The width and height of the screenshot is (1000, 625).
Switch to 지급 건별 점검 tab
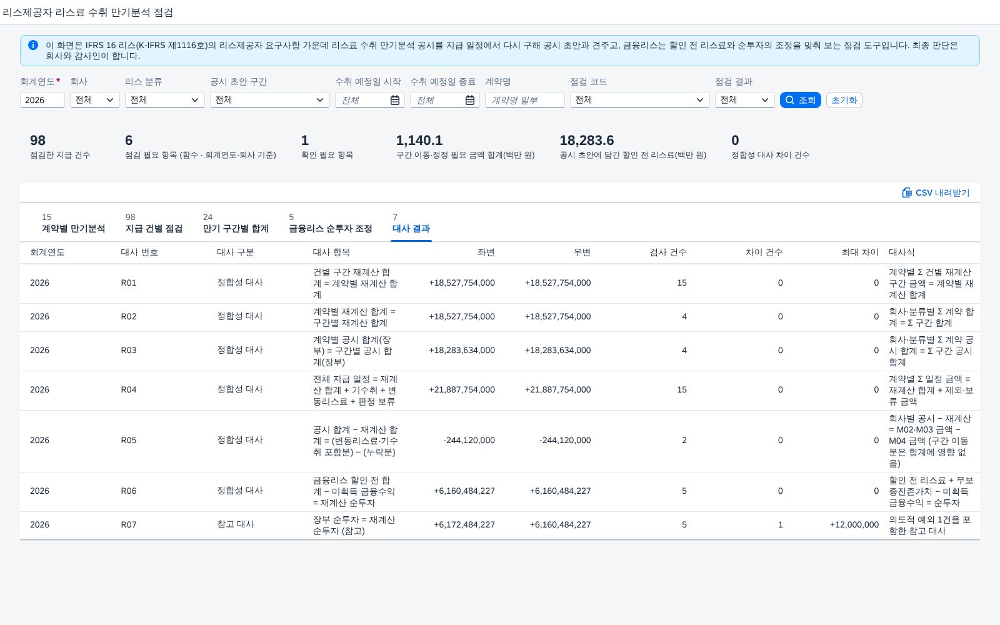pos(154,223)
